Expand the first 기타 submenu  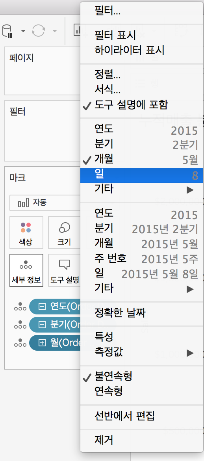click(142, 189)
